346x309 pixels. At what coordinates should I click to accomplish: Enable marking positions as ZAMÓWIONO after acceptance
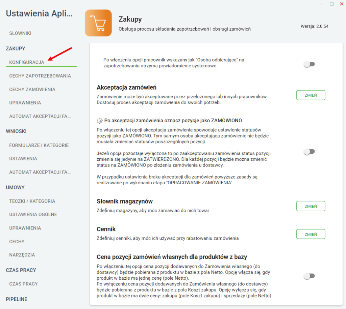309,152
